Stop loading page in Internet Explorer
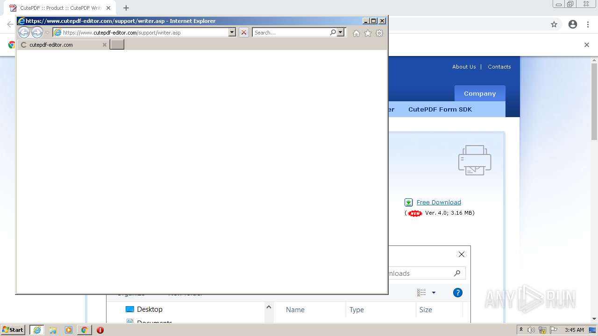The width and height of the screenshot is (598, 336). click(243, 32)
